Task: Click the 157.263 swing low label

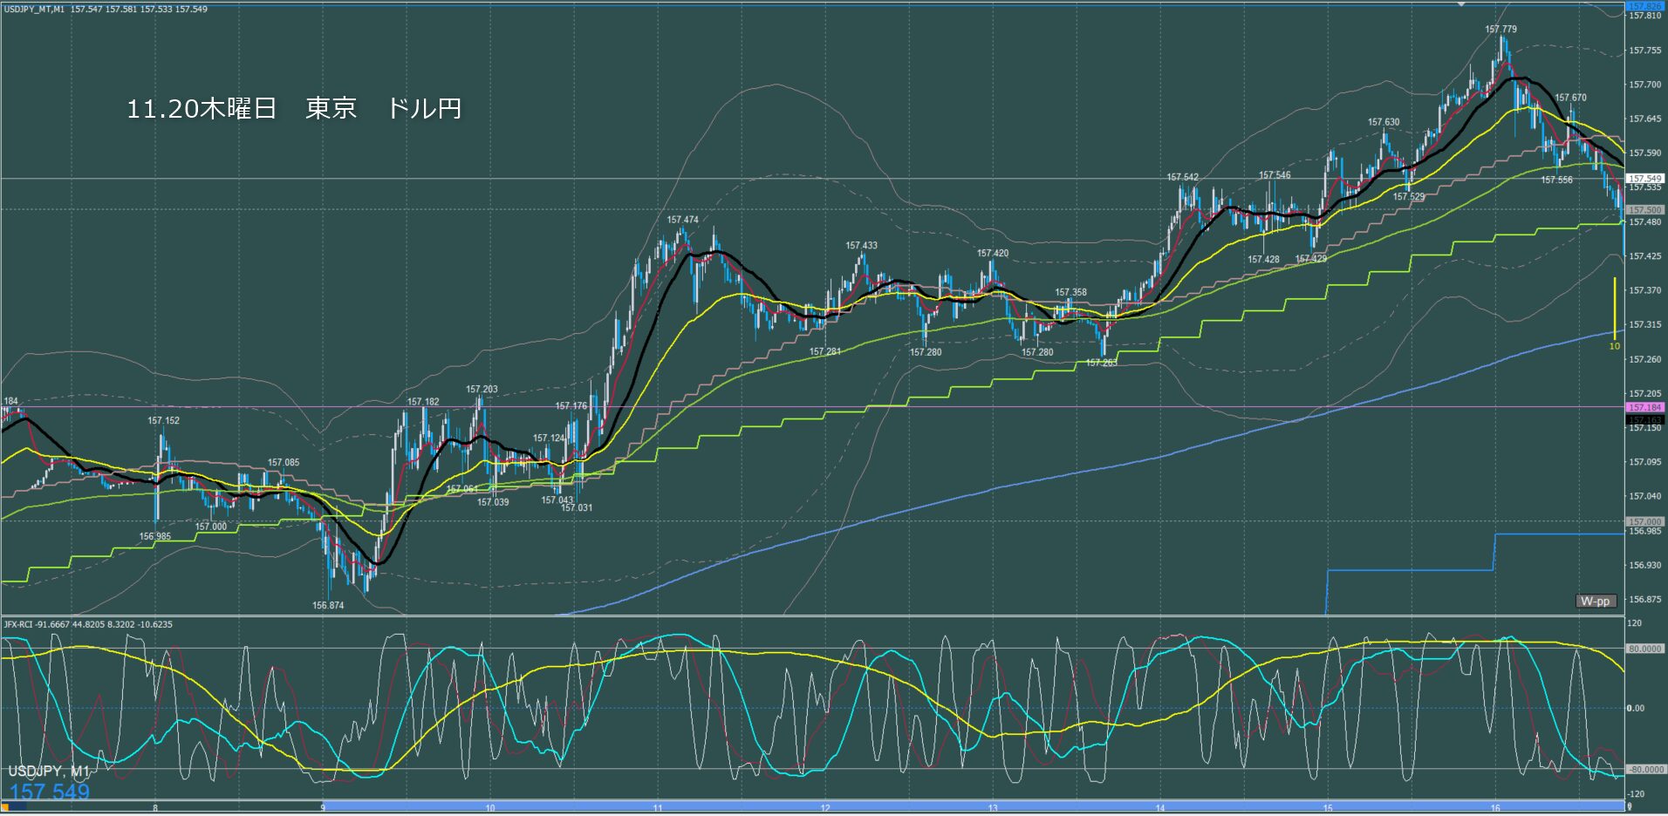Action: click(1101, 363)
